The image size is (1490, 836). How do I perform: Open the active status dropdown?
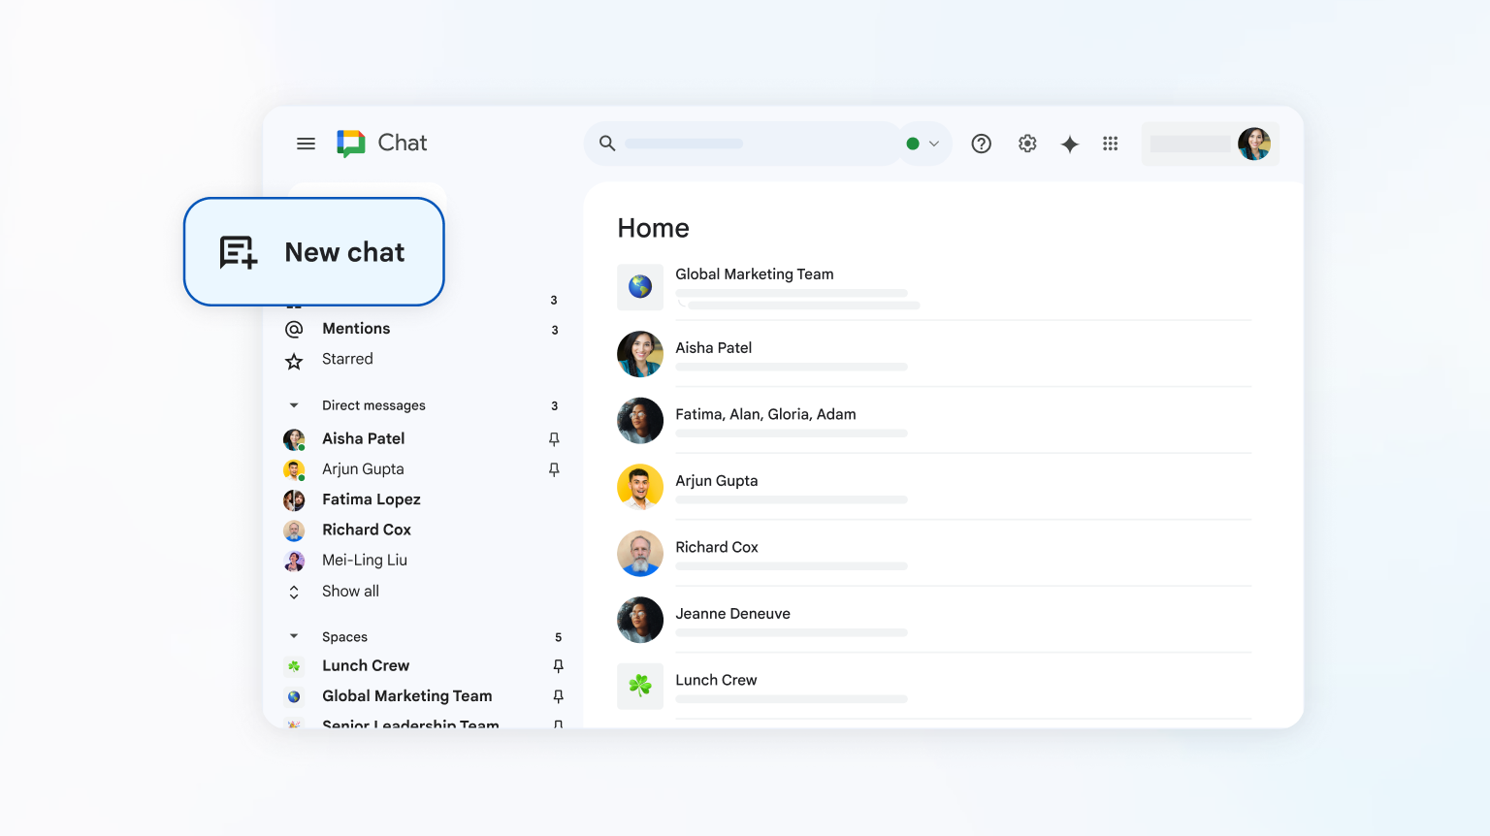pos(923,144)
